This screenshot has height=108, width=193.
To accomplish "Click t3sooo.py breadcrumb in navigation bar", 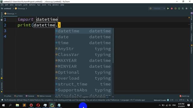I will coord(20,8).
